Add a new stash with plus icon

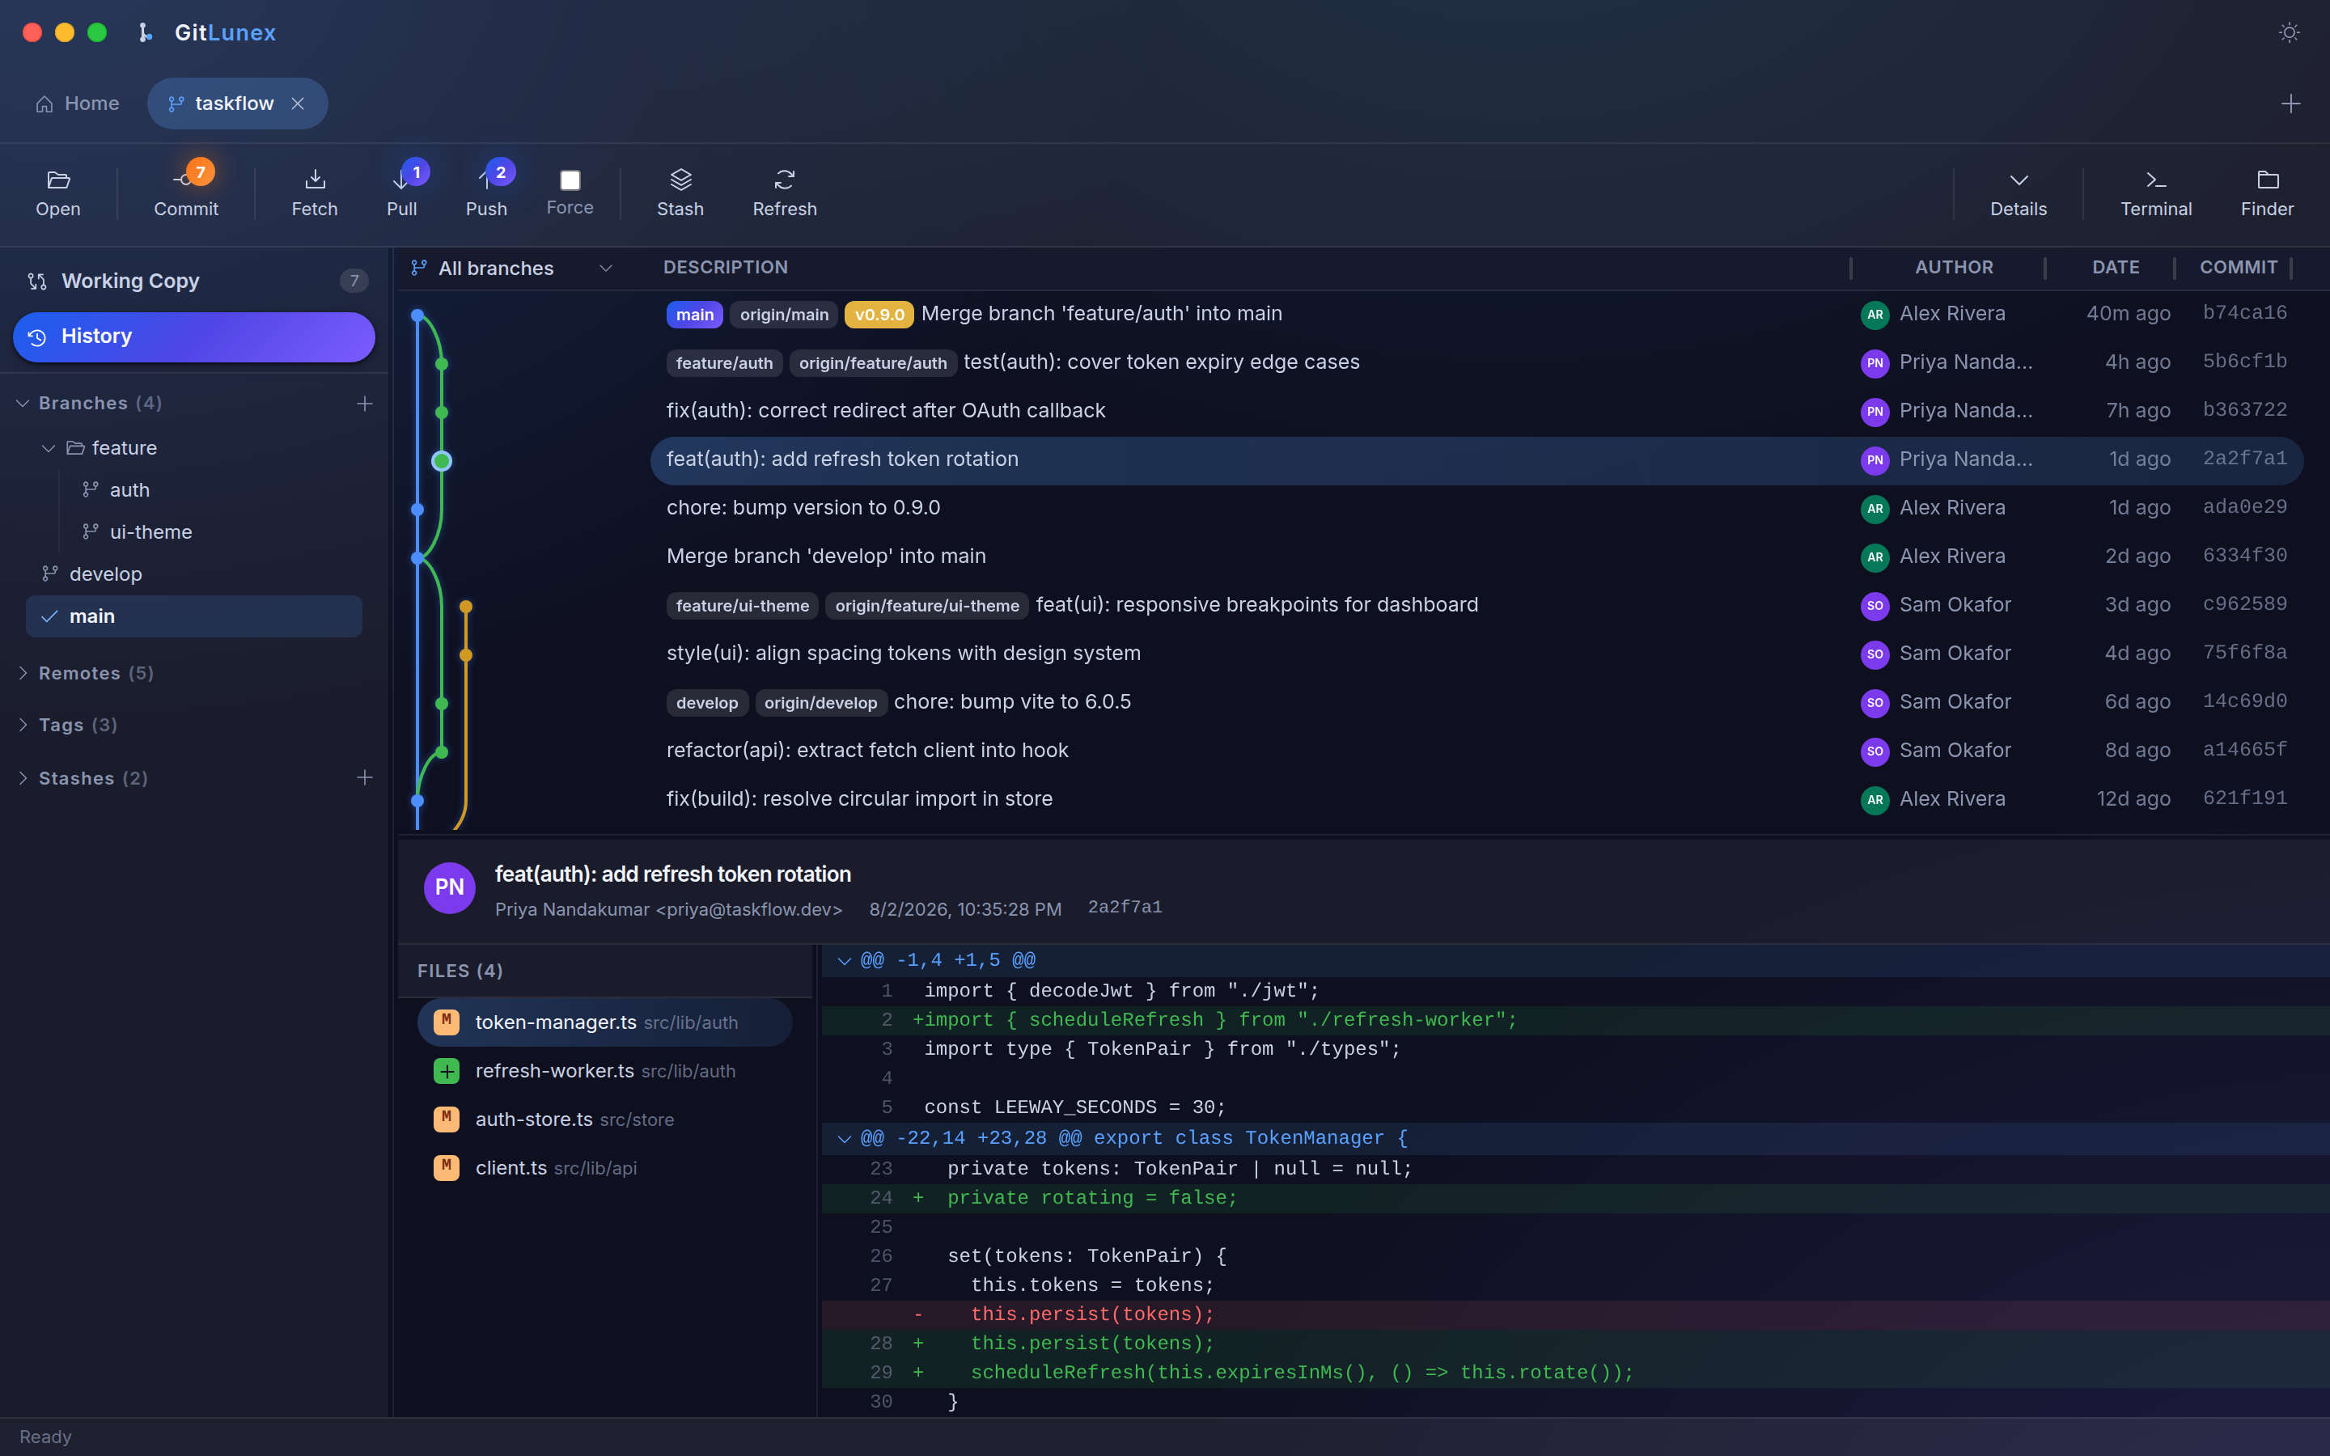point(364,777)
